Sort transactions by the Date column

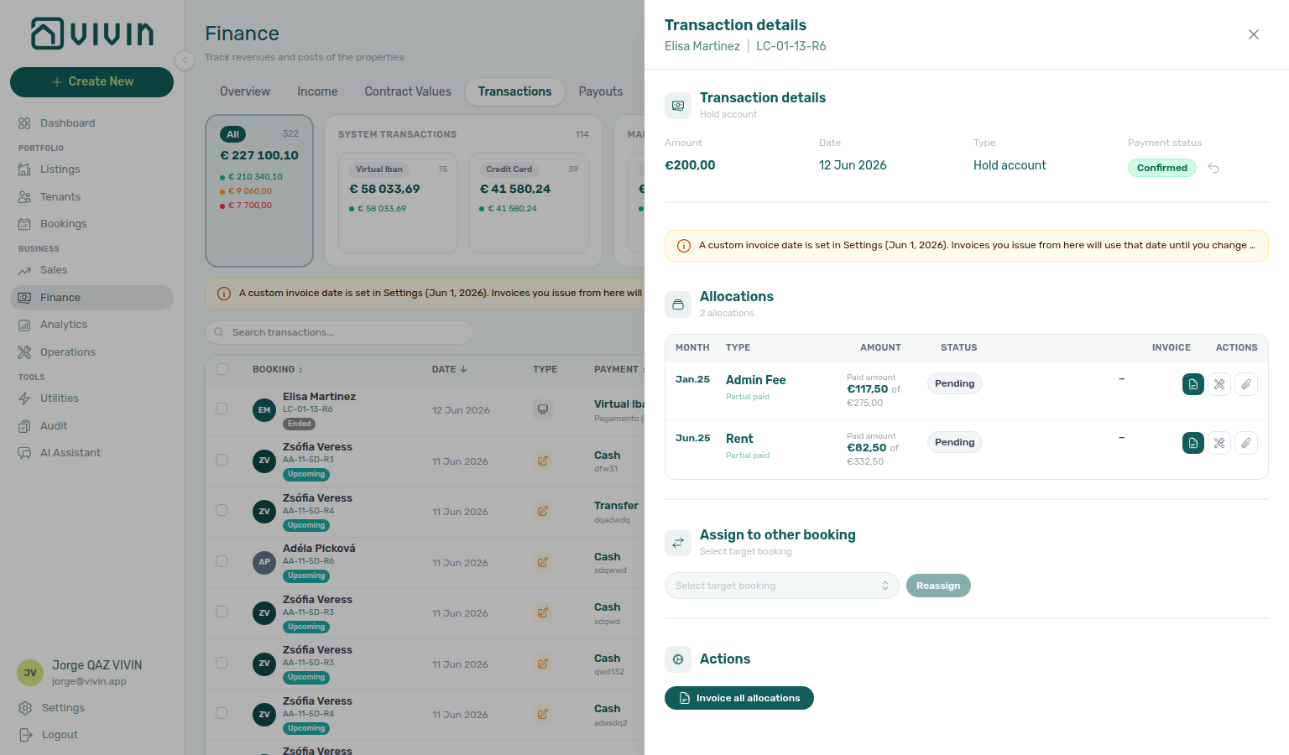(449, 369)
